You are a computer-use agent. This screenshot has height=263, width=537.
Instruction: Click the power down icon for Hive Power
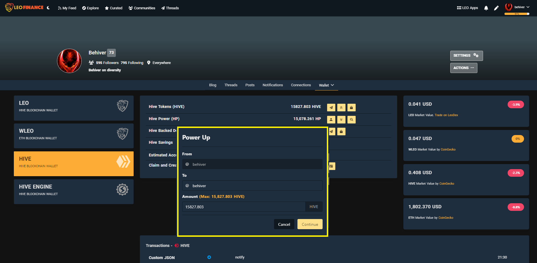click(x=341, y=120)
